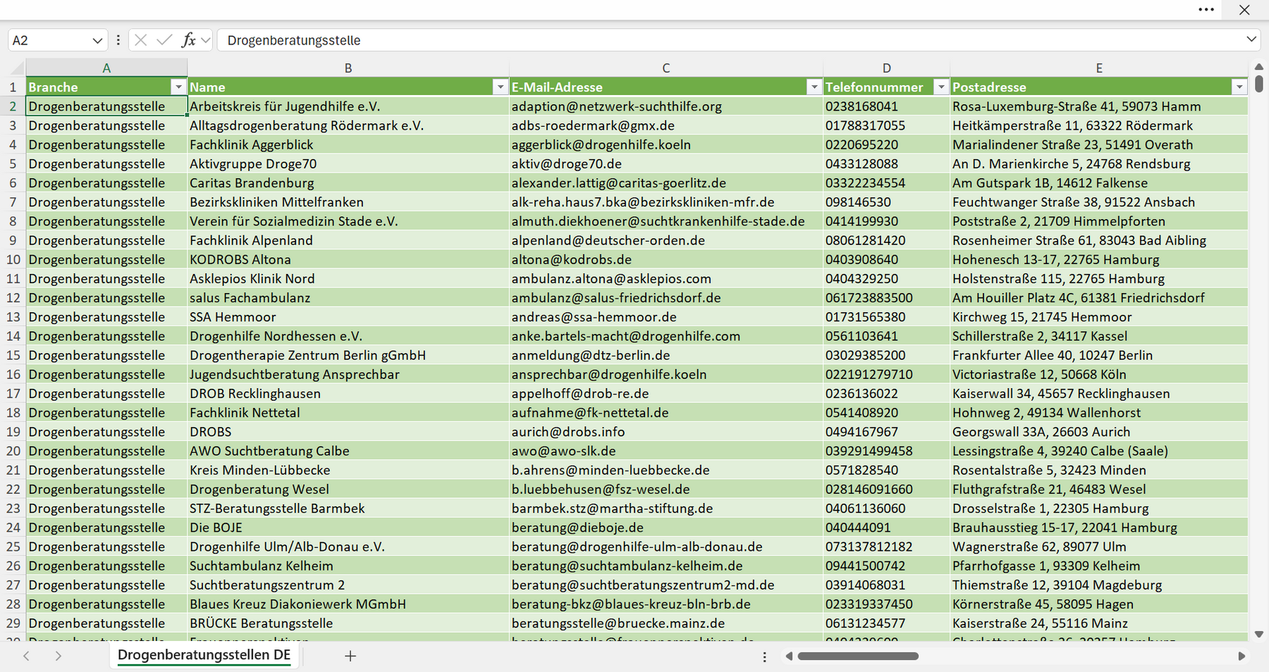
Task: Select cell 'Caritas Brandenburg'
Action: click(x=348, y=182)
